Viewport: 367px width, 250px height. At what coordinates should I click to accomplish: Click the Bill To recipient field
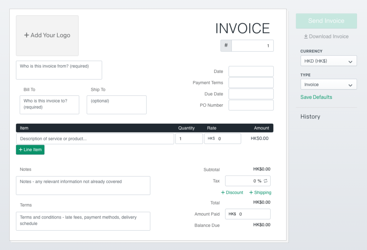(49, 105)
